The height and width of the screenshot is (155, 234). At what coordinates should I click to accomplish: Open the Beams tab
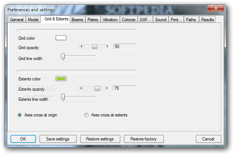point(77,20)
